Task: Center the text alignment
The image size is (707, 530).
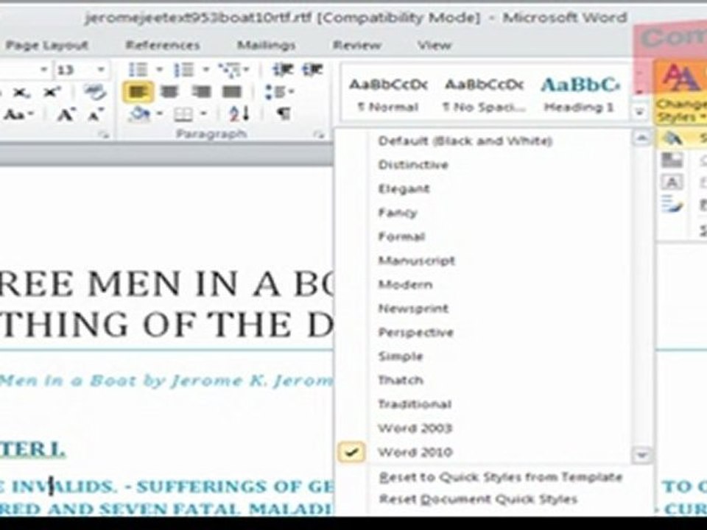Action: tap(169, 93)
